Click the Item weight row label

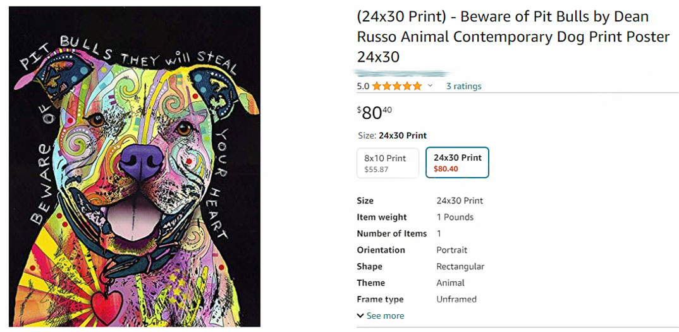pyautogui.click(x=382, y=217)
